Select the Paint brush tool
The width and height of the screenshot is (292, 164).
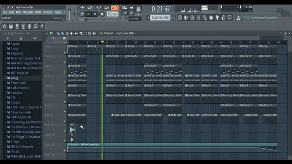(63, 33)
